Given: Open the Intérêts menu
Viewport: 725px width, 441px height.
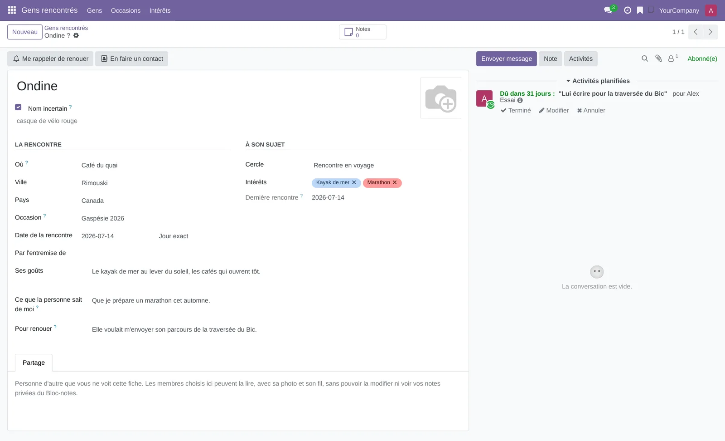Looking at the screenshot, I should click(160, 10).
